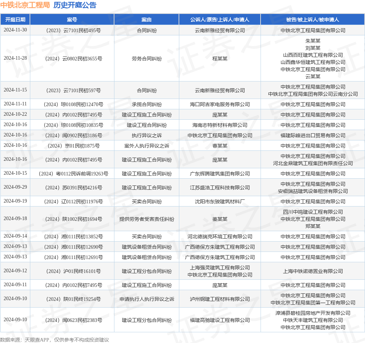Screen dimensions: 365x343
Task: Select case number (2024)京01民初1875号
Action: (x=73, y=146)
